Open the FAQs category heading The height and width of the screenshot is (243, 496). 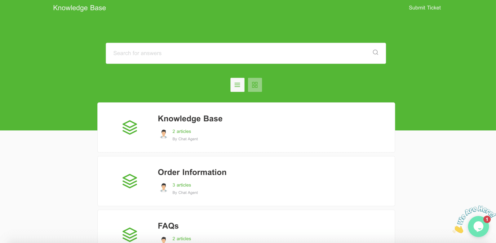(x=168, y=226)
